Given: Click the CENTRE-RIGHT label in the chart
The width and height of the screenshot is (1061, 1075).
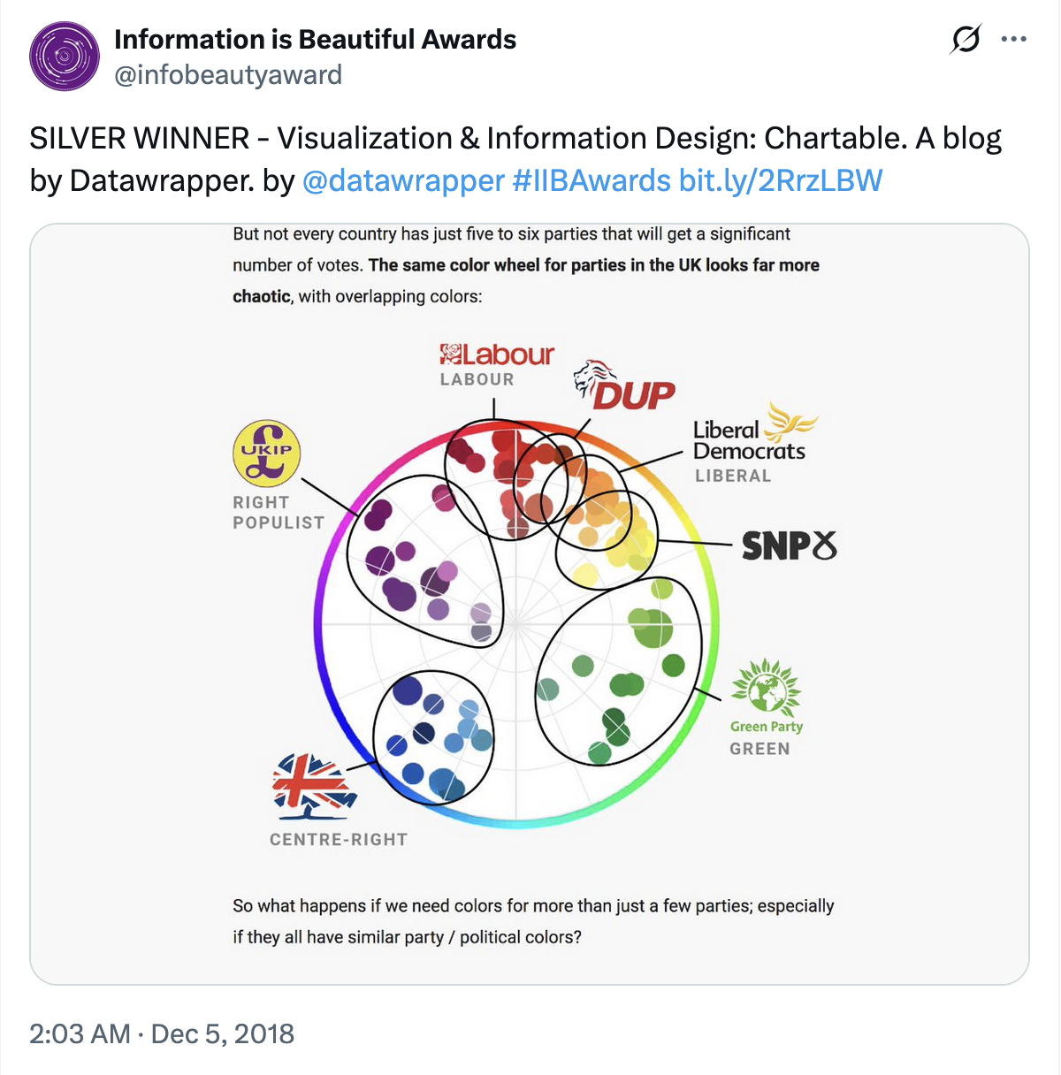Looking at the screenshot, I should click(x=339, y=840).
